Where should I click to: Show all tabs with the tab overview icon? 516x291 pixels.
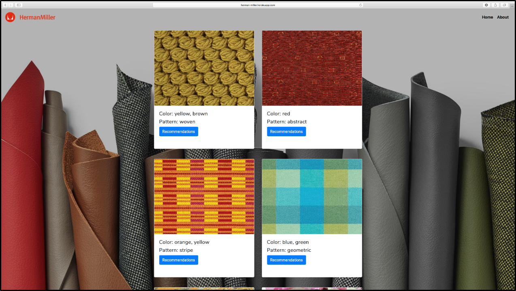click(x=504, y=5)
